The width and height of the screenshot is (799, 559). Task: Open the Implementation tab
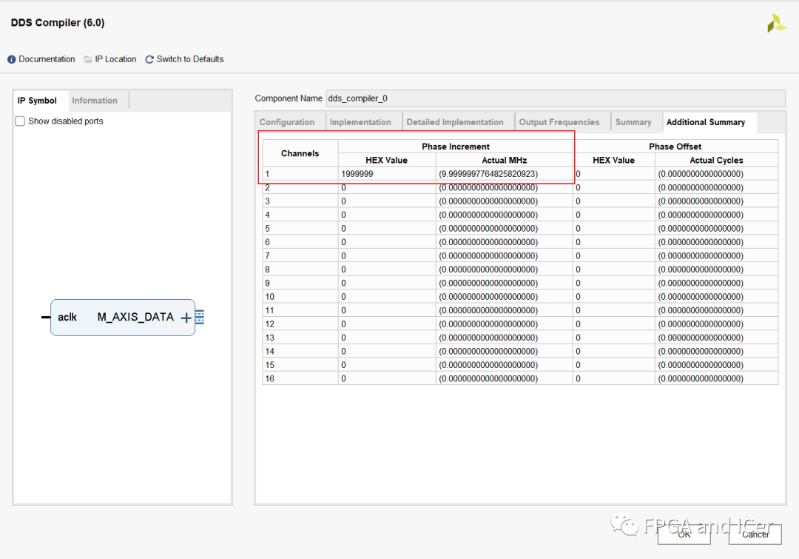pyautogui.click(x=360, y=122)
